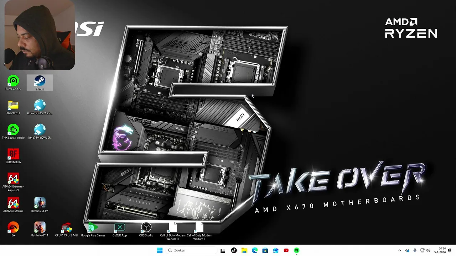Open the notifications bell icon
Viewport: 456px width, 256px height.
pyautogui.click(x=450, y=250)
